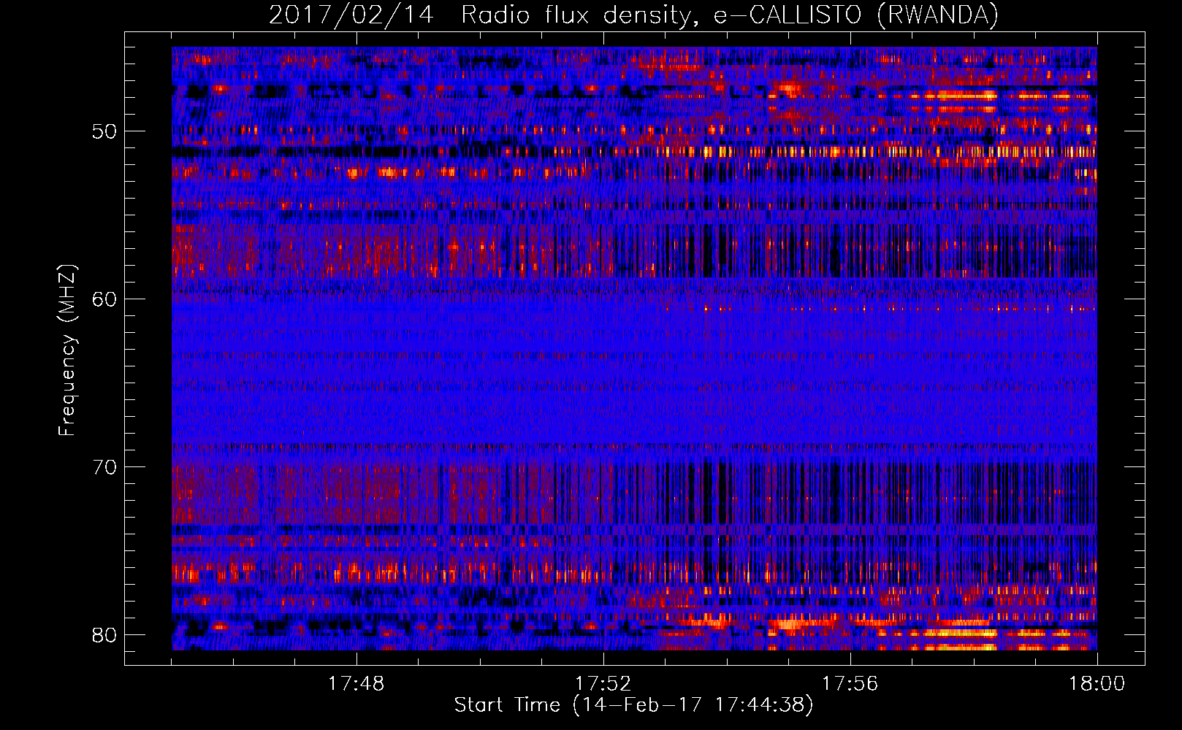This screenshot has height=730, width=1182.
Task: Select the 50 frequency tick label
Action: pos(104,131)
